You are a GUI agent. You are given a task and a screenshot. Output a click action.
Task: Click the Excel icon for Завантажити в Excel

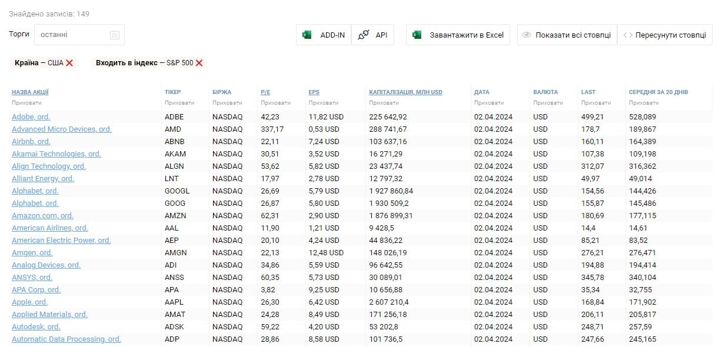click(417, 35)
